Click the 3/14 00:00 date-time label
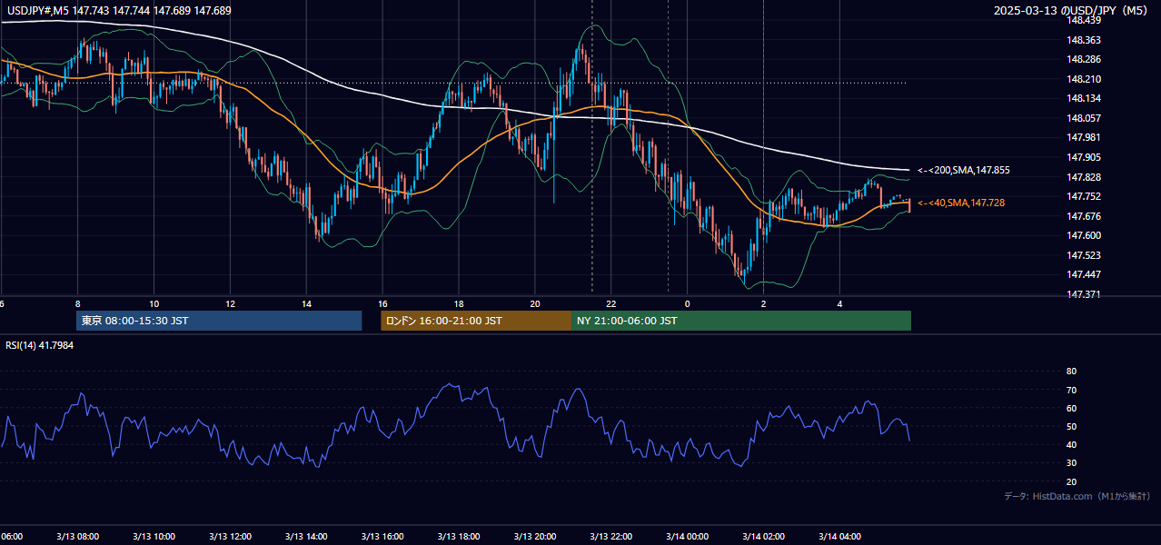The image size is (1161, 545). pyautogui.click(x=687, y=537)
